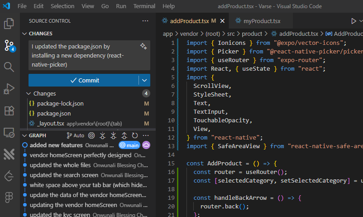Open the Explorer view in activity bar
This screenshot has height=217, width=363.
9,24
